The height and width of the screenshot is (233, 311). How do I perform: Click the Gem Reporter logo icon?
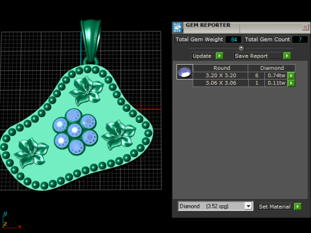click(x=178, y=27)
